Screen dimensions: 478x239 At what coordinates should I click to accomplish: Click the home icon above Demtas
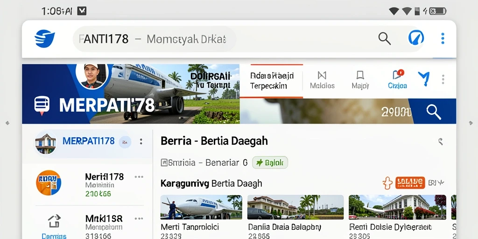coord(54,222)
